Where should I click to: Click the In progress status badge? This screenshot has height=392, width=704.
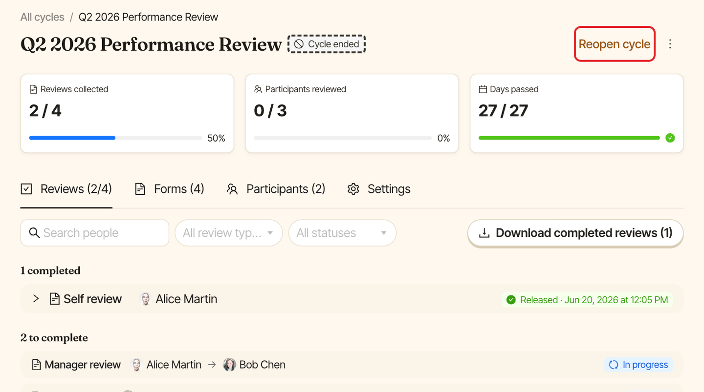click(638, 365)
